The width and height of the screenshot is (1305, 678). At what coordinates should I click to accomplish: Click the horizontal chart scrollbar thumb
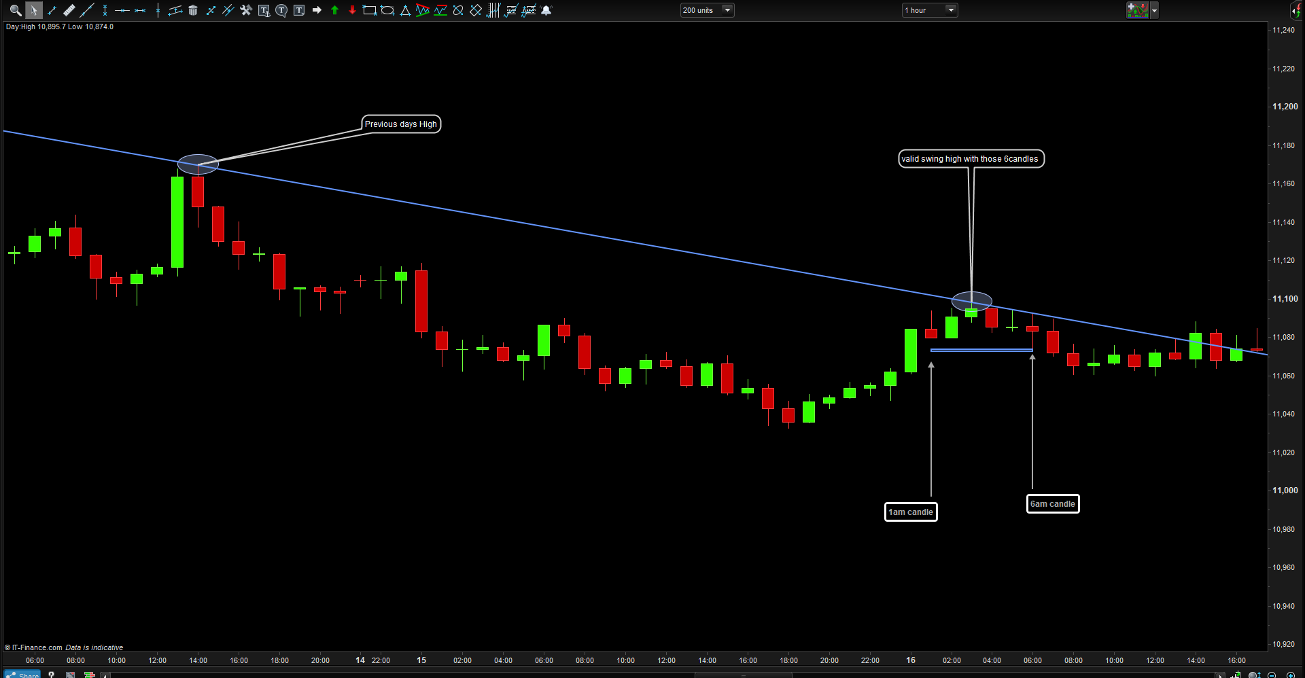pyautogui.click(x=744, y=675)
